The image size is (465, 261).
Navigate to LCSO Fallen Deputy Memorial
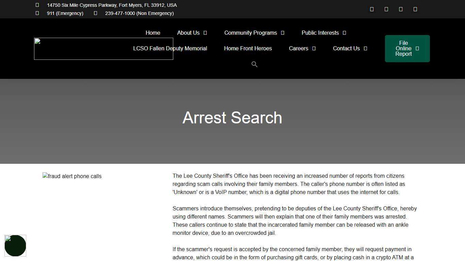170,48
